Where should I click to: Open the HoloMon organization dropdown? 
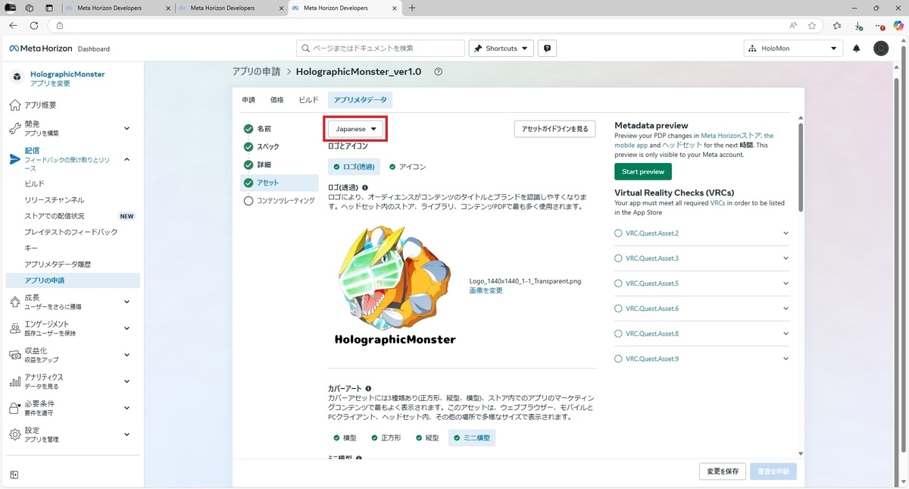tap(793, 49)
